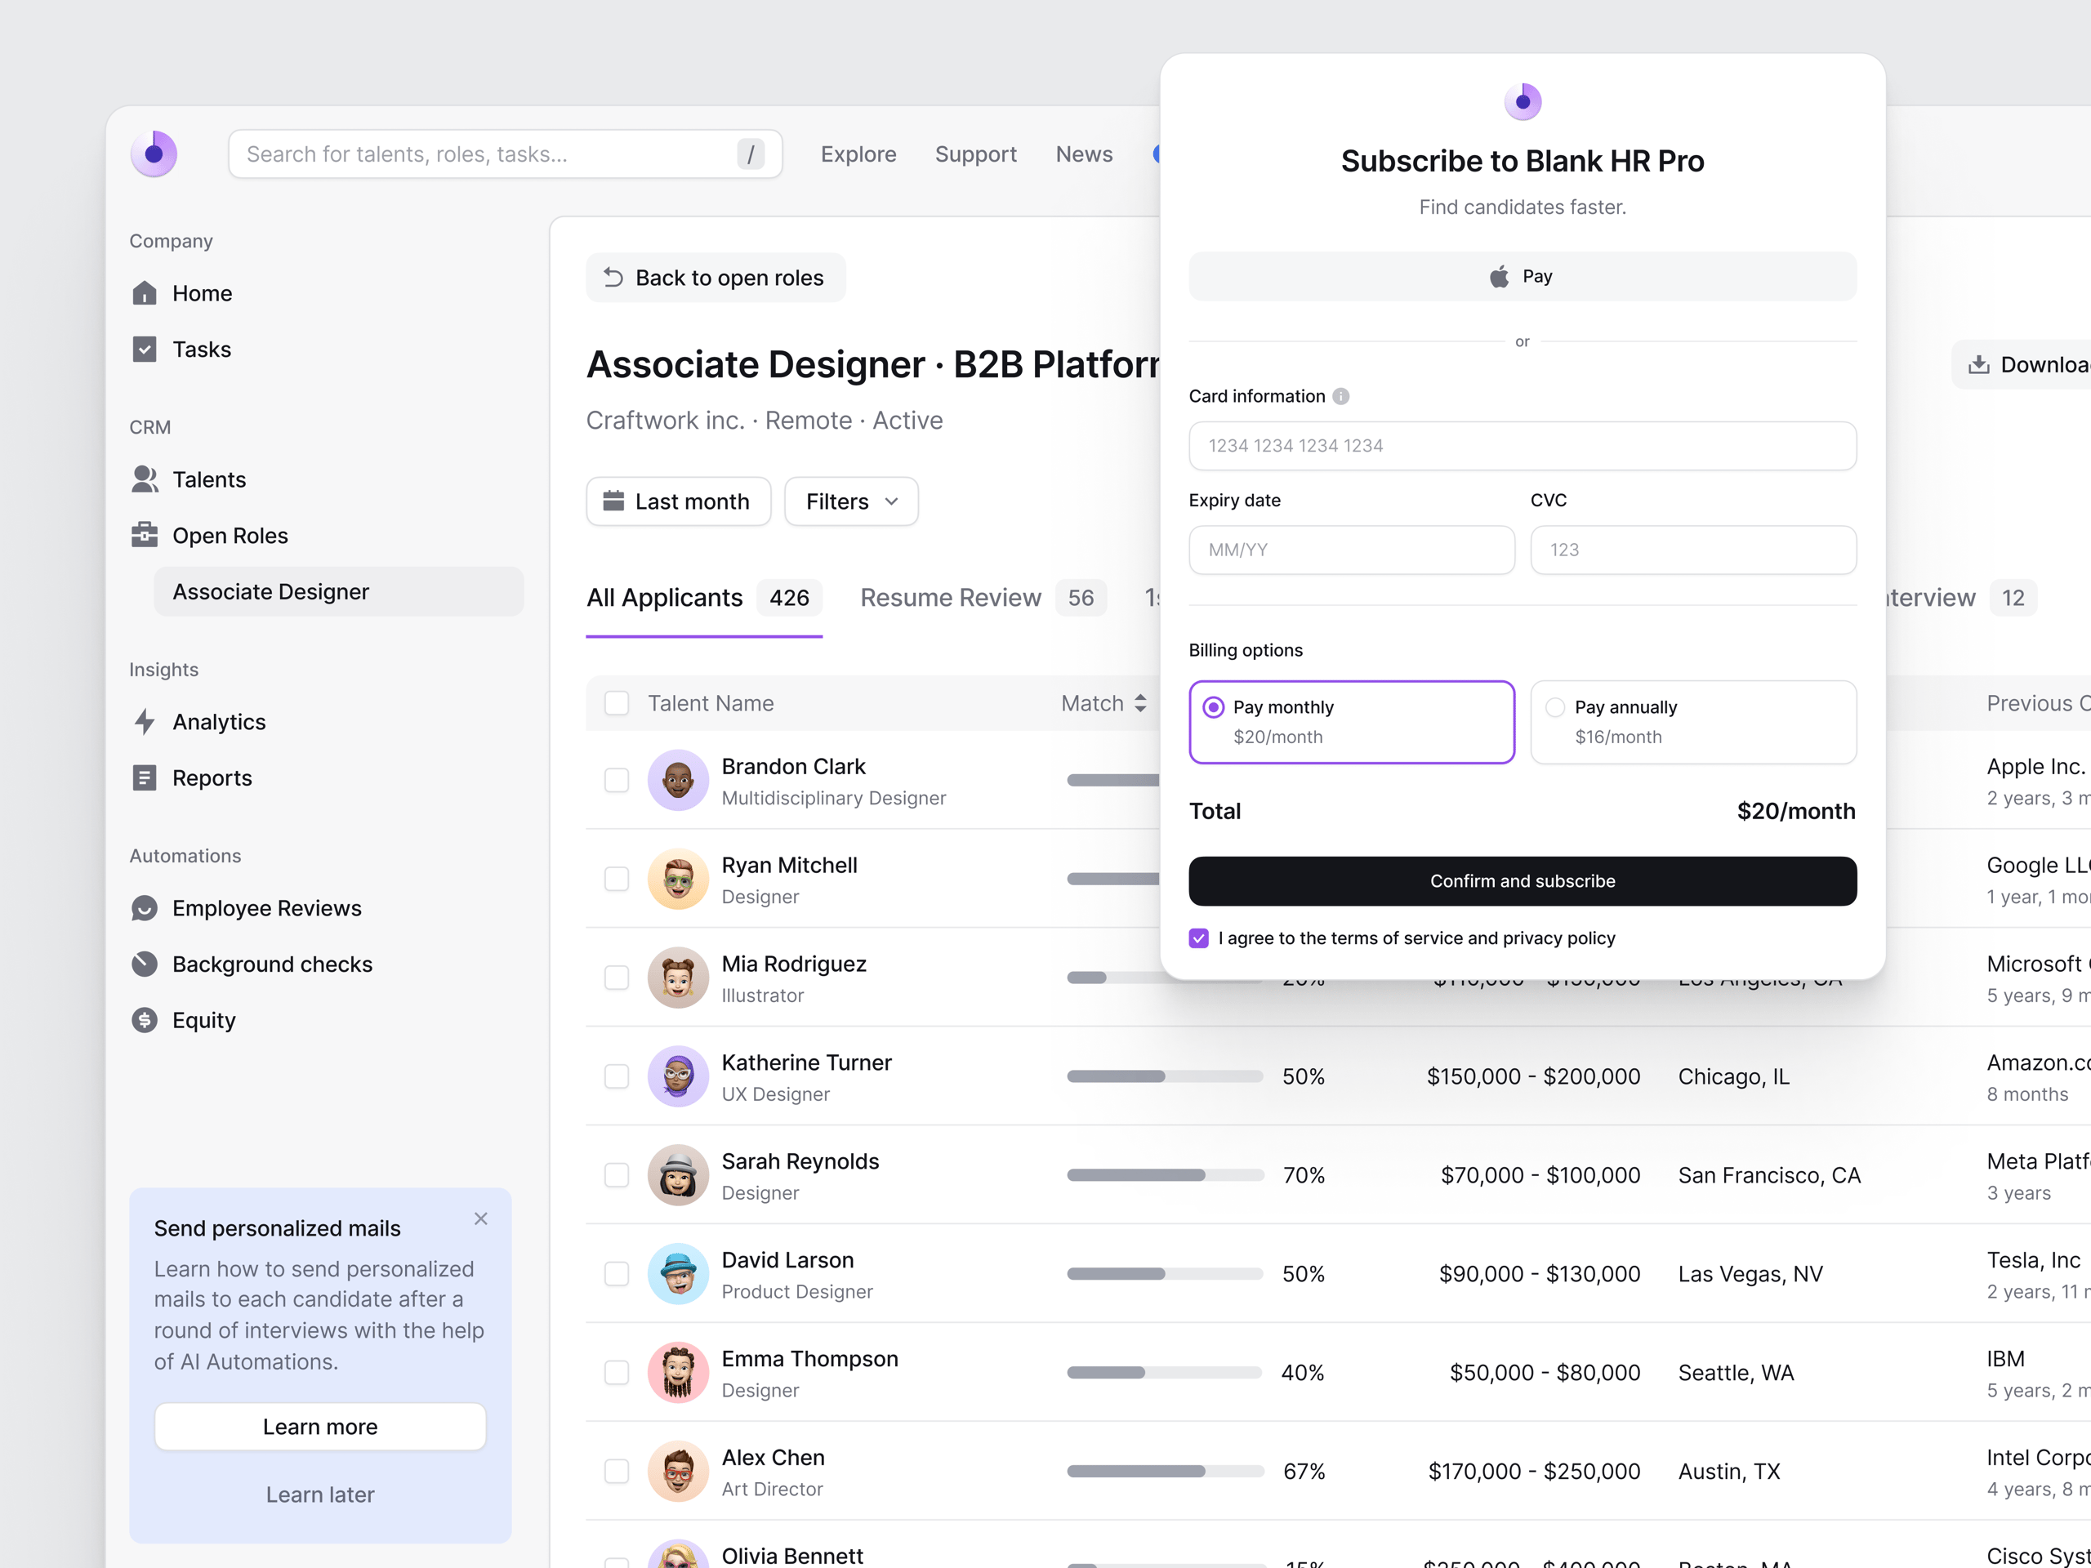The image size is (2091, 1568).
Task: Open Sarah Reynolds's avatar
Action: pos(678,1175)
